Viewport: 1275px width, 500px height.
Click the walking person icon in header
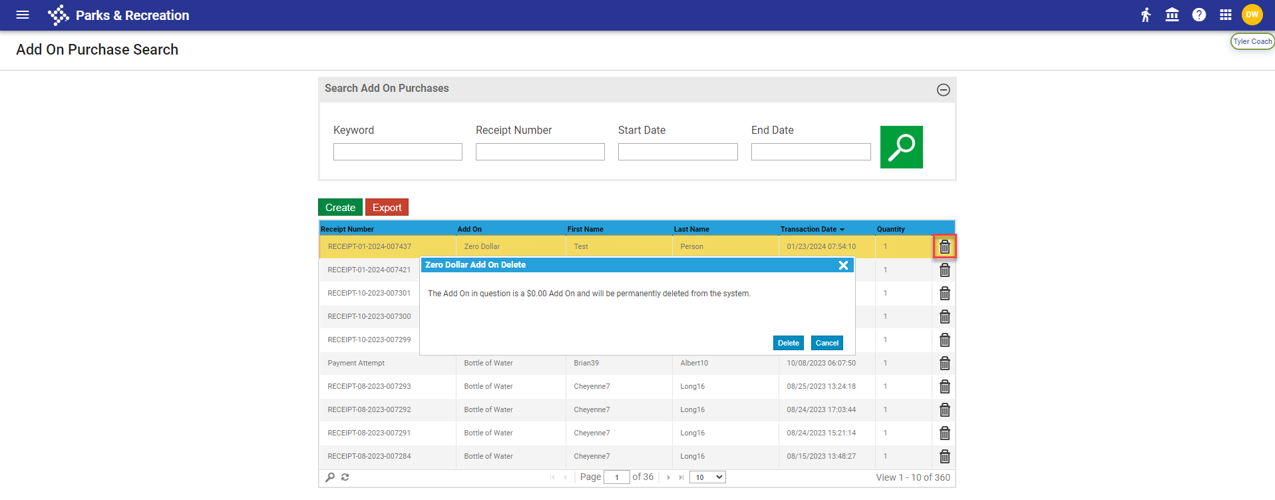coord(1145,15)
